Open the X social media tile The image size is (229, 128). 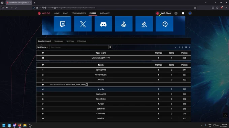click(x=83, y=24)
